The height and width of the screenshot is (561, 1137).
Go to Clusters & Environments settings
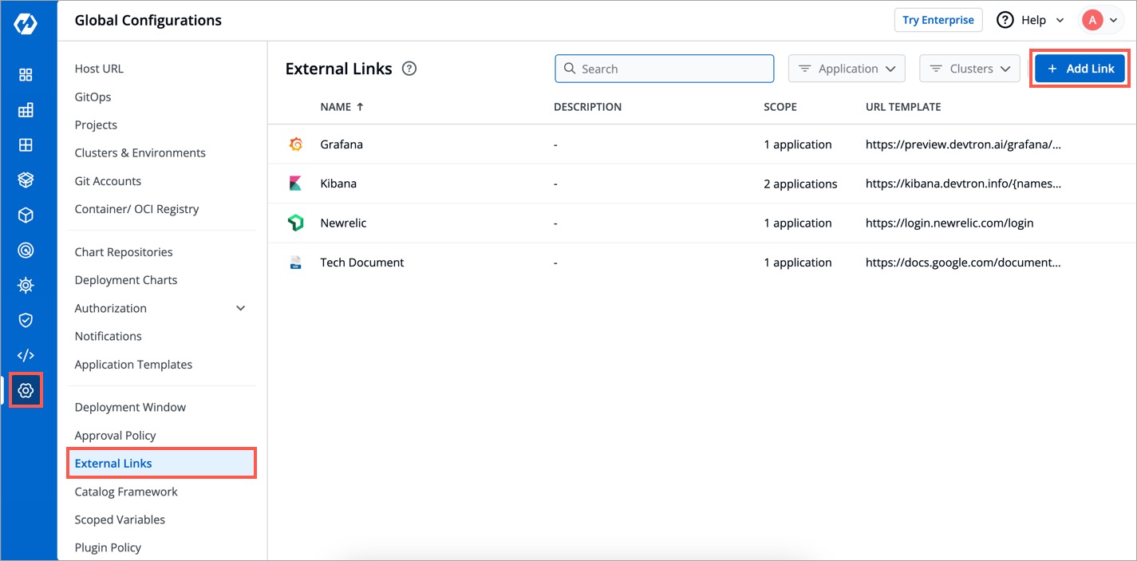click(140, 152)
